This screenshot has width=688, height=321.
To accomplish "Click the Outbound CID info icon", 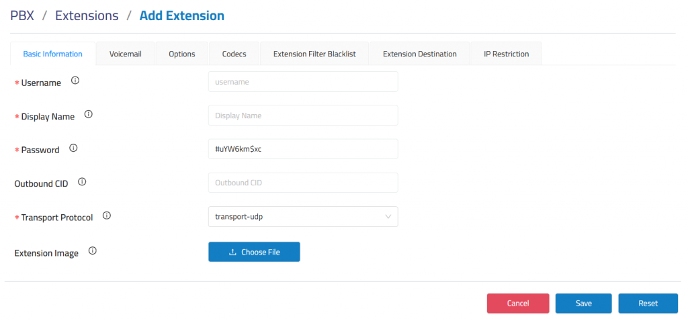I will click(82, 182).
